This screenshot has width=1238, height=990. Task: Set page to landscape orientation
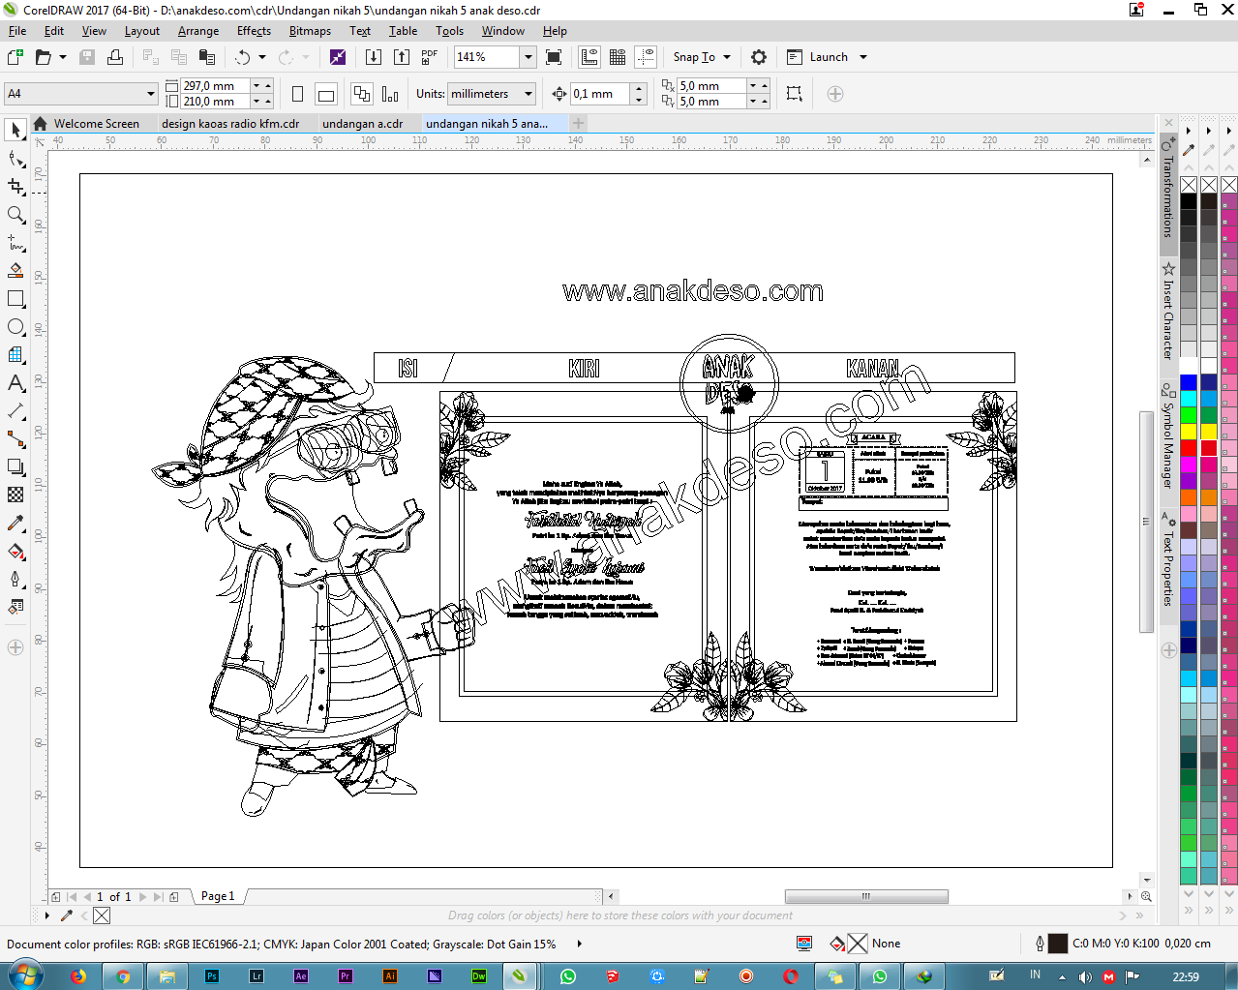pos(326,94)
